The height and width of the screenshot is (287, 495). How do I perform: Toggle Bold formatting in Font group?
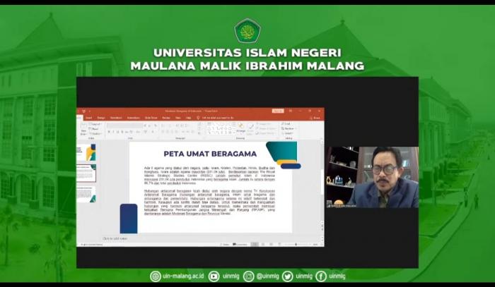(x=109, y=132)
